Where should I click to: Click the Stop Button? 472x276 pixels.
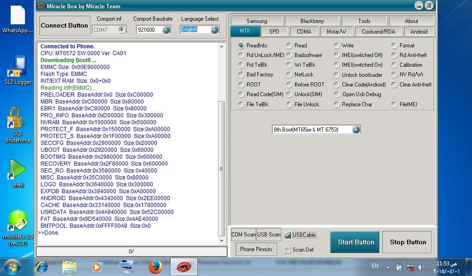pos(407,242)
